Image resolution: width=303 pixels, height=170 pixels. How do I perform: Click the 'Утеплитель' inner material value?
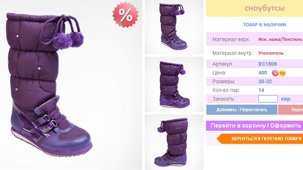click(x=271, y=53)
